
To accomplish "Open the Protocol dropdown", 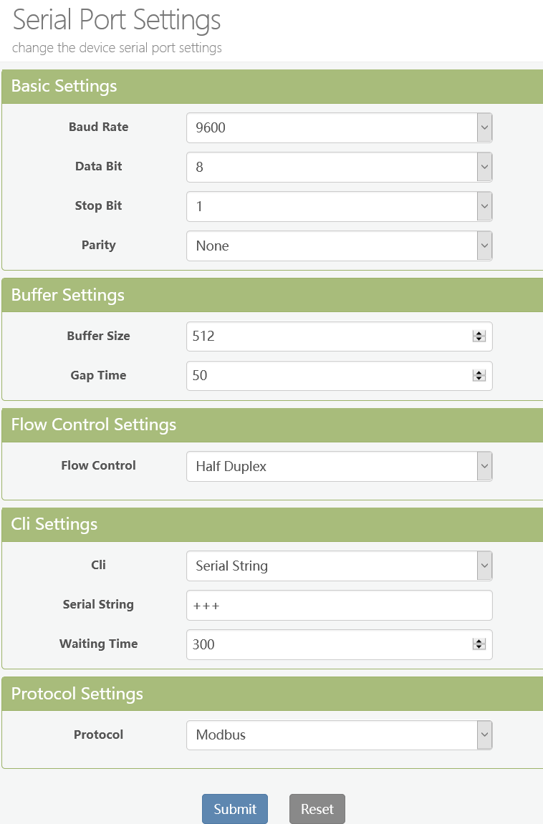I will coord(339,735).
